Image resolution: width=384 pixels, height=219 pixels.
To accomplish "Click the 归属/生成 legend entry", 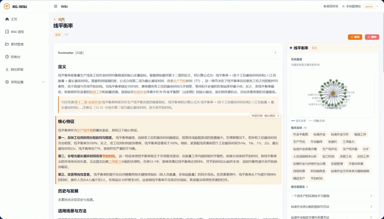I will pyautogui.click(x=317, y=121).
